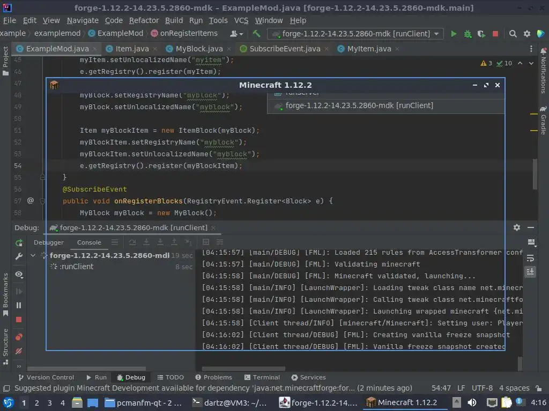Click the warnings count indicator showing 3
The width and height of the screenshot is (549, 411).
coord(486,63)
